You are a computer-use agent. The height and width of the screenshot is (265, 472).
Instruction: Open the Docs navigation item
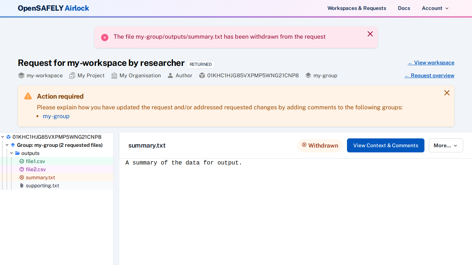[x=404, y=8]
